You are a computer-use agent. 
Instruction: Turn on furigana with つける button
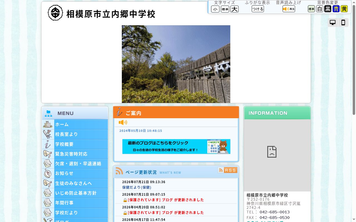(x=258, y=9)
